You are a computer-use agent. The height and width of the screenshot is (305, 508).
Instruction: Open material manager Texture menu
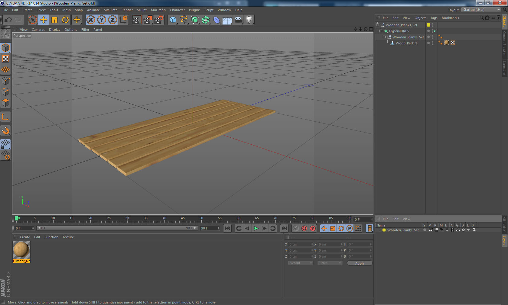click(68, 237)
